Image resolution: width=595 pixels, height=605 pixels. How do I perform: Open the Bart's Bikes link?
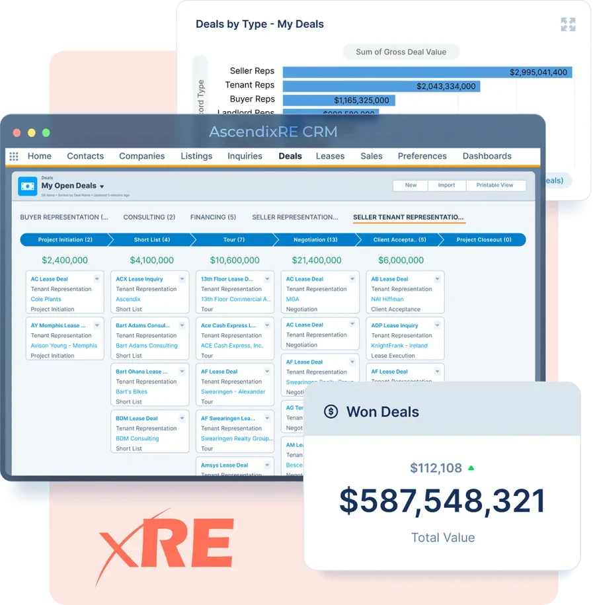point(132,391)
